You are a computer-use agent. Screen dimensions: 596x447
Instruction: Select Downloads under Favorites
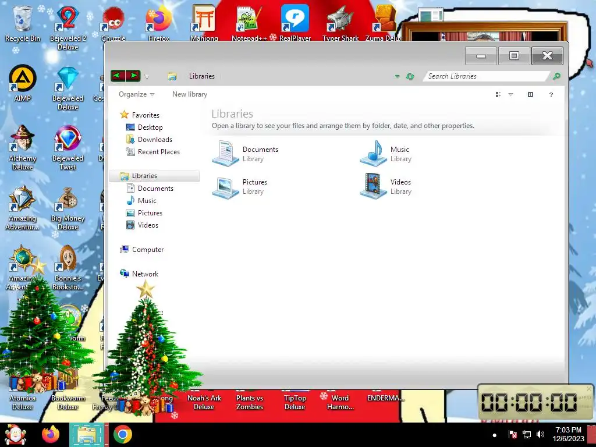tap(149, 140)
